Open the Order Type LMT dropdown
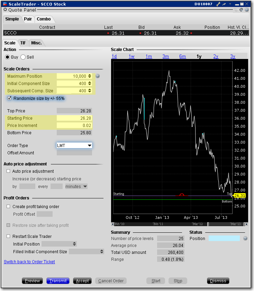 coord(74,146)
